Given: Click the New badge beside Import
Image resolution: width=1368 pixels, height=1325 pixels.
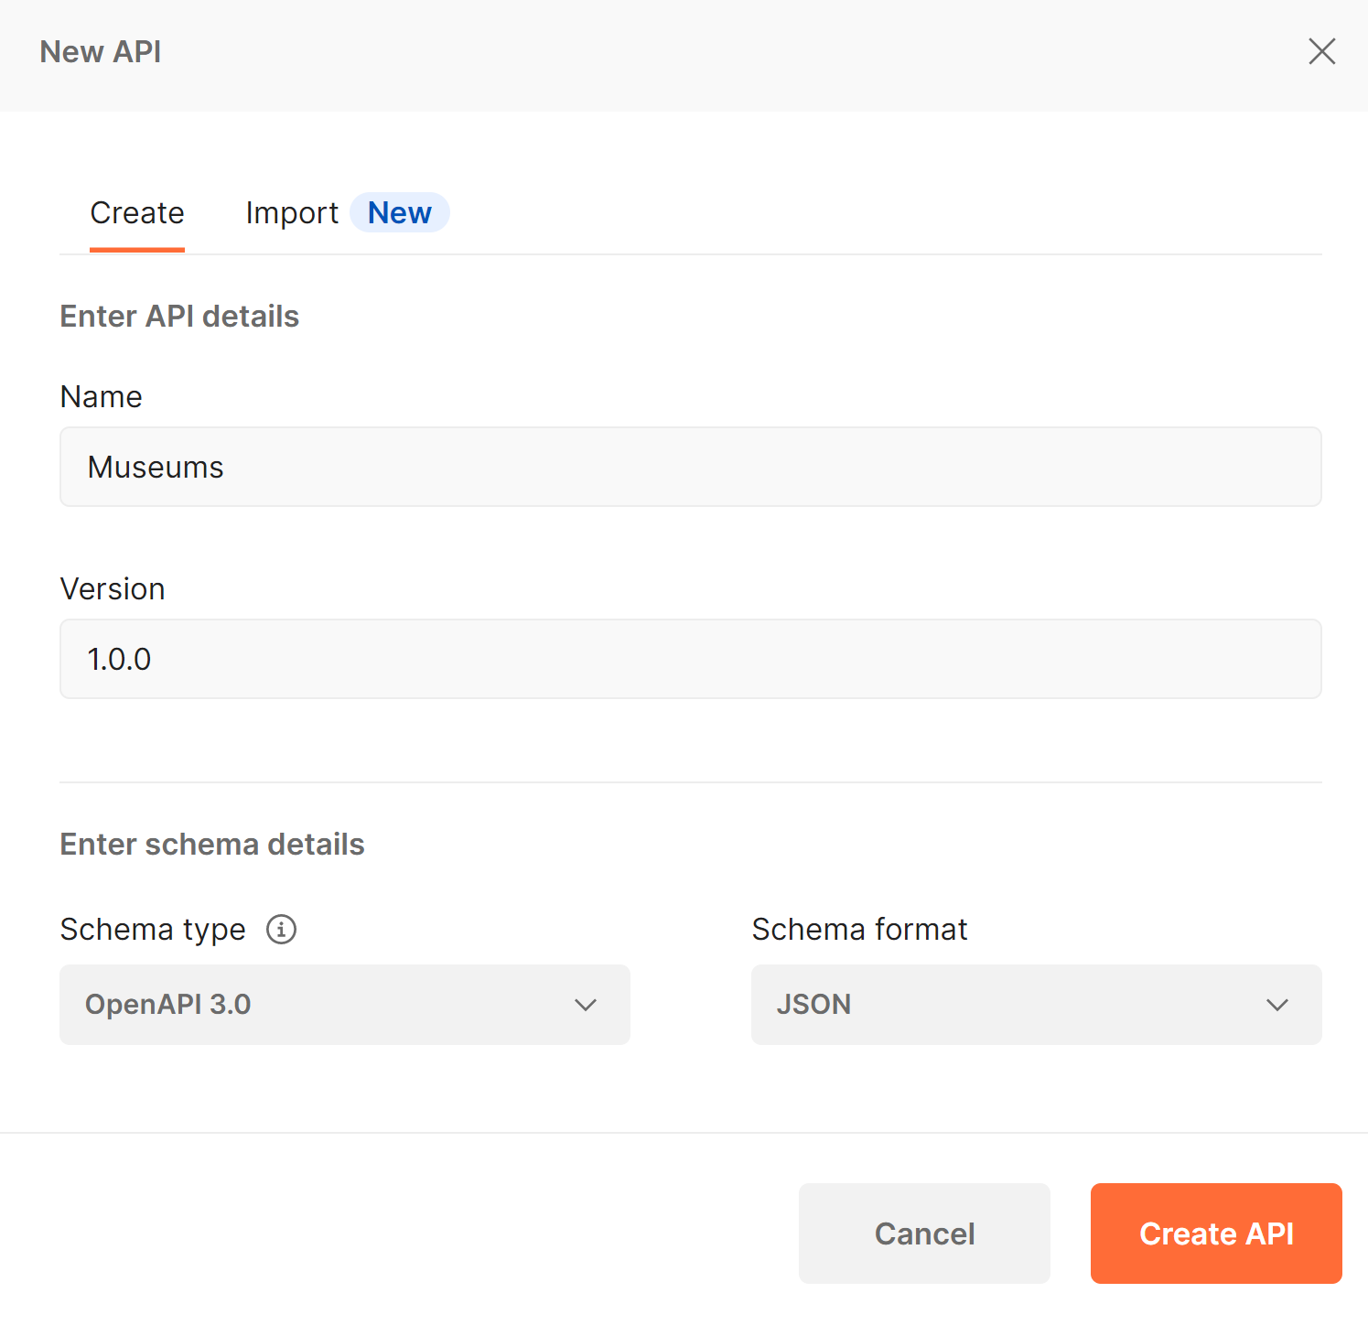Looking at the screenshot, I should click(x=400, y=212).
